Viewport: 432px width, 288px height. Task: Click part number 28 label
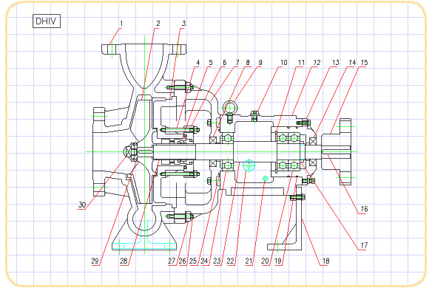point(124,261)
